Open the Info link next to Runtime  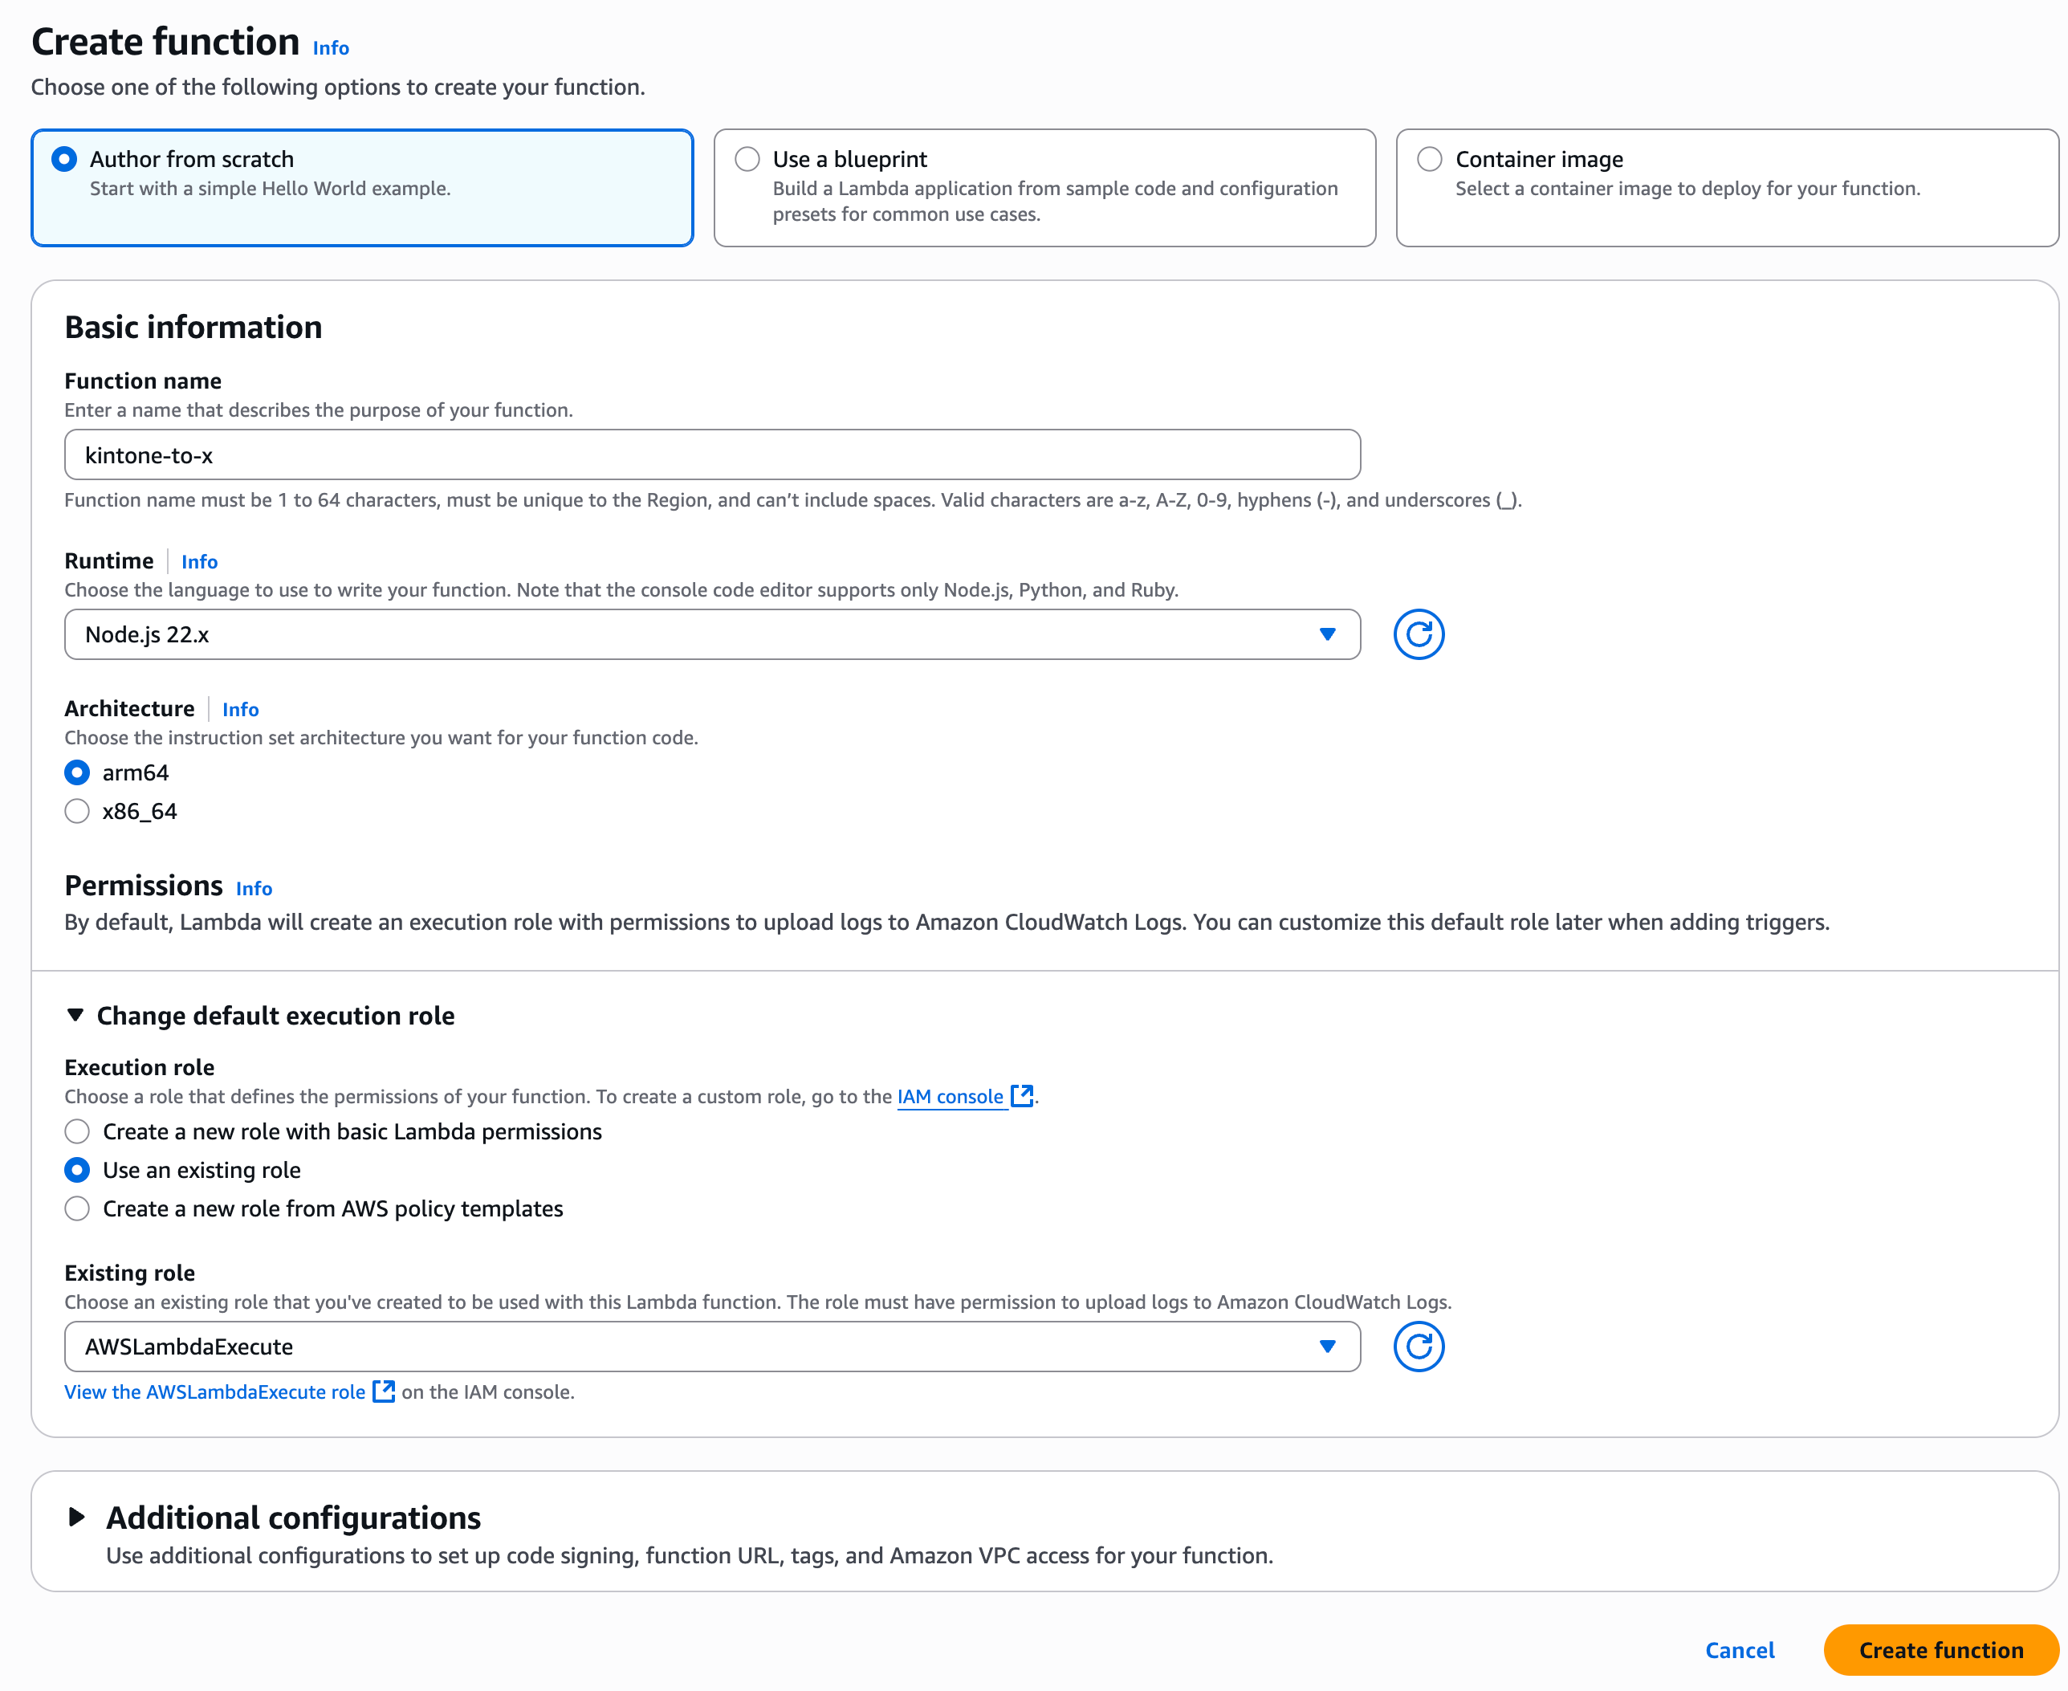tap(200, 561)
